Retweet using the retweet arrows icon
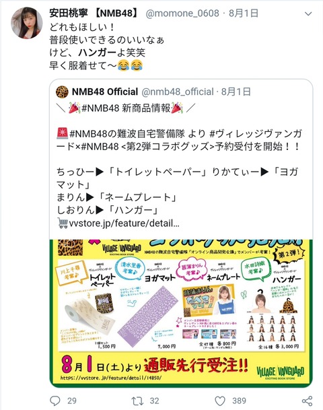This screenshot has height=410, width=323. point(137,401)
